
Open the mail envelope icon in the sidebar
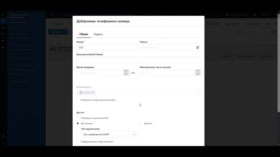tap(3, 47)
